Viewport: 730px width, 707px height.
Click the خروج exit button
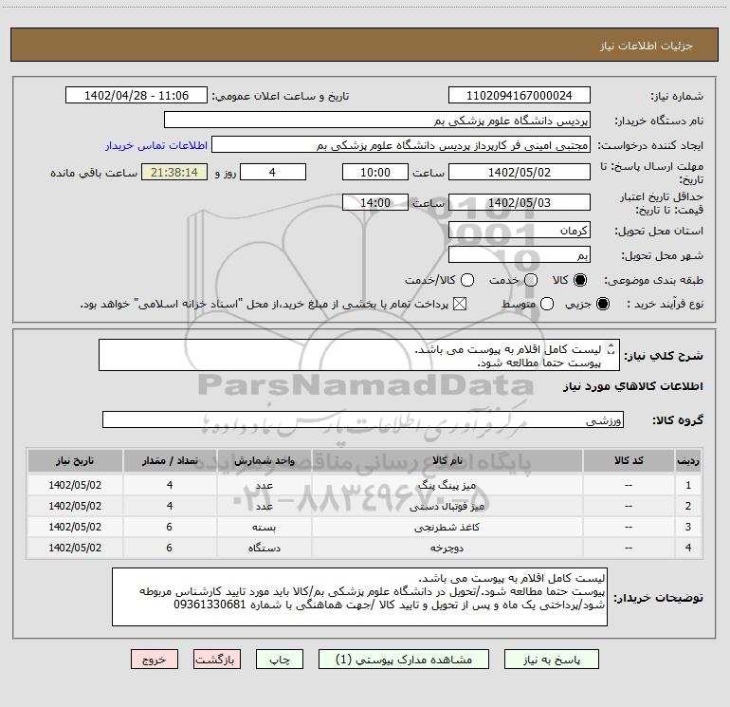[155, 659]
